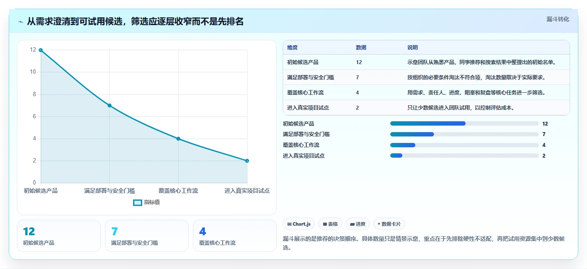Click the footnote paragraph starting 漏斗展示的是
The width and height of the screenshot is (587, 269).
424,243
